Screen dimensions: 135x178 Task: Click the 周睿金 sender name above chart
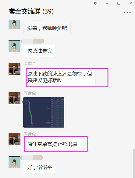click(30, 93)
